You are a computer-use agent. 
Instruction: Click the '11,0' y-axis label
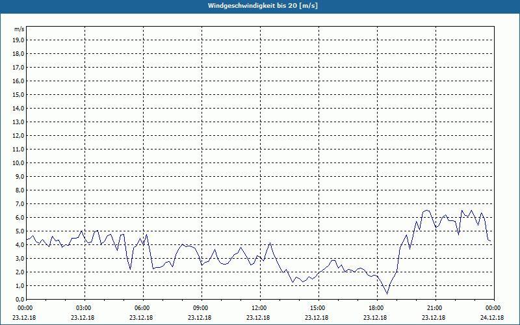[x=18, y=149]
